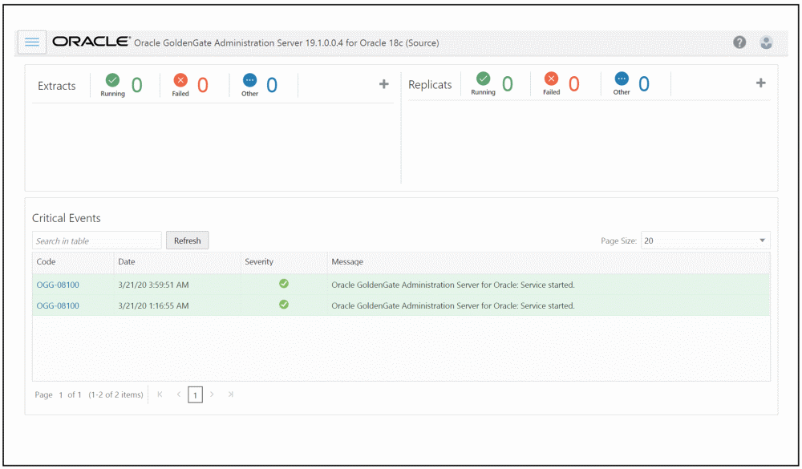The height and width of the screenshot is (469, 802).
Task: Click the Replicats Failed red X icon
Action: click(551, 79)
